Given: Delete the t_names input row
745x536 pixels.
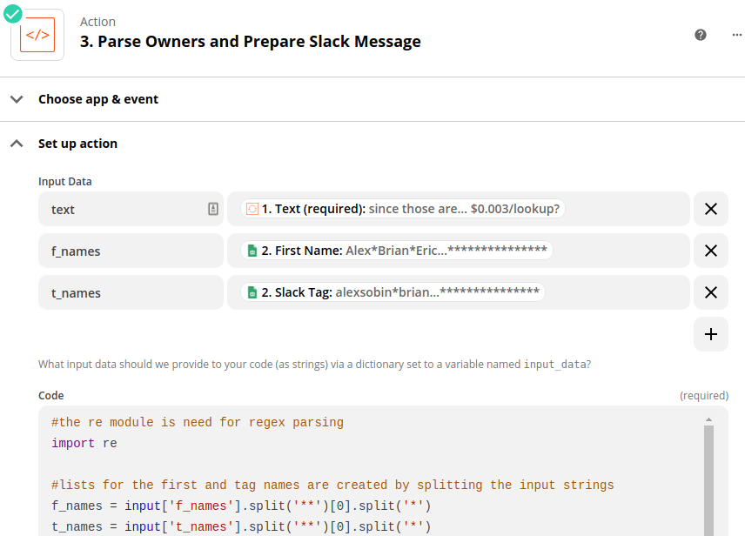Looking at the screenshot, I should pyautogui.click(x=710, y=292).
